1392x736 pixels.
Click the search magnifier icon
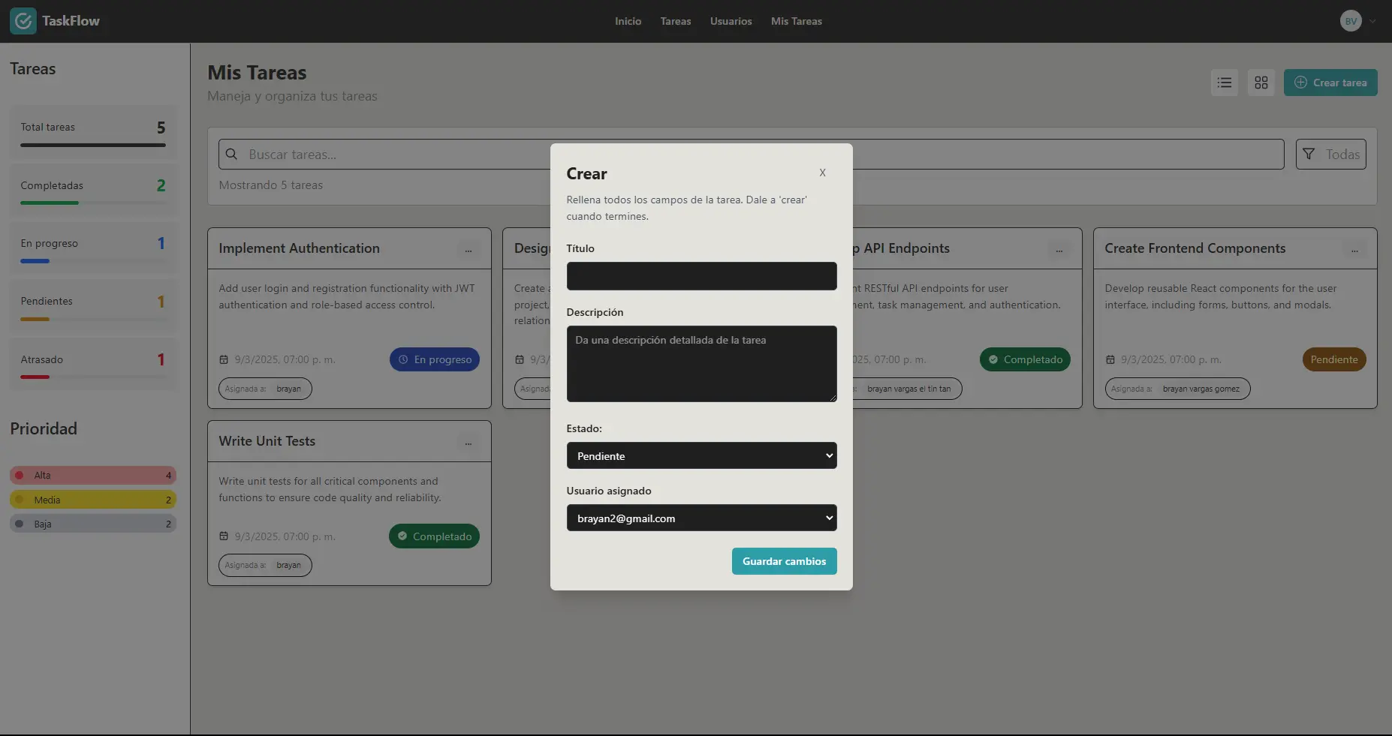coord(232,154)
